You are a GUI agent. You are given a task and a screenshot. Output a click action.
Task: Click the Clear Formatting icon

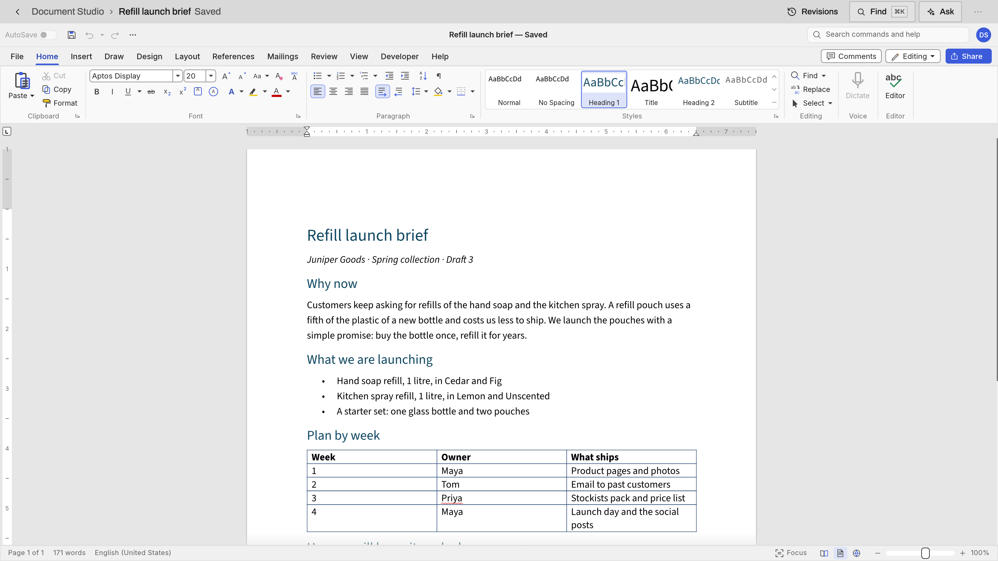(x=279, y=76)
